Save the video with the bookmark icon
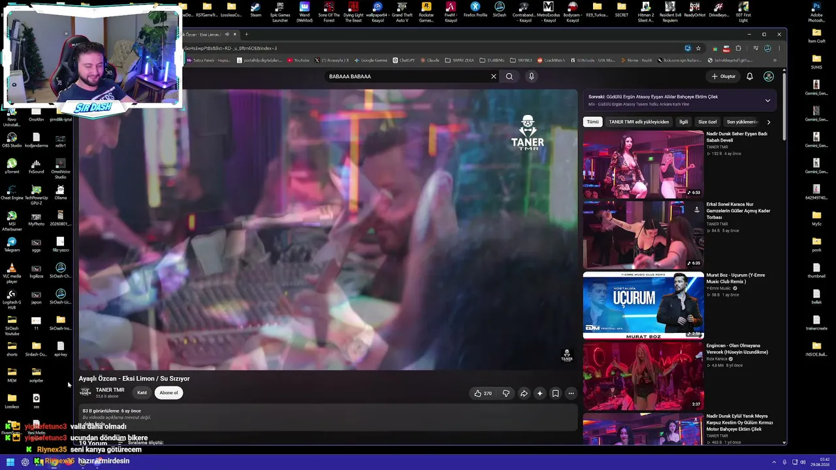The width and height of the screenshot is (836, 470). [555, 394]
